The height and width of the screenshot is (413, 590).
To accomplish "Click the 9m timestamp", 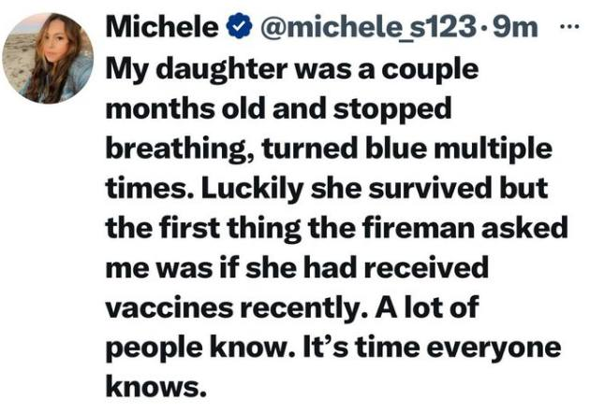I will pos(514,27).
